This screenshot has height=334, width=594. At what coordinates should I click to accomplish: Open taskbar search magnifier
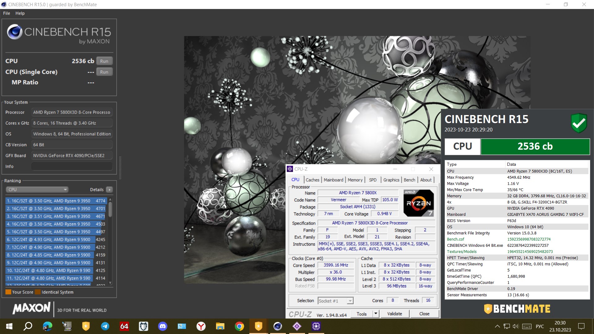[28, 326]
